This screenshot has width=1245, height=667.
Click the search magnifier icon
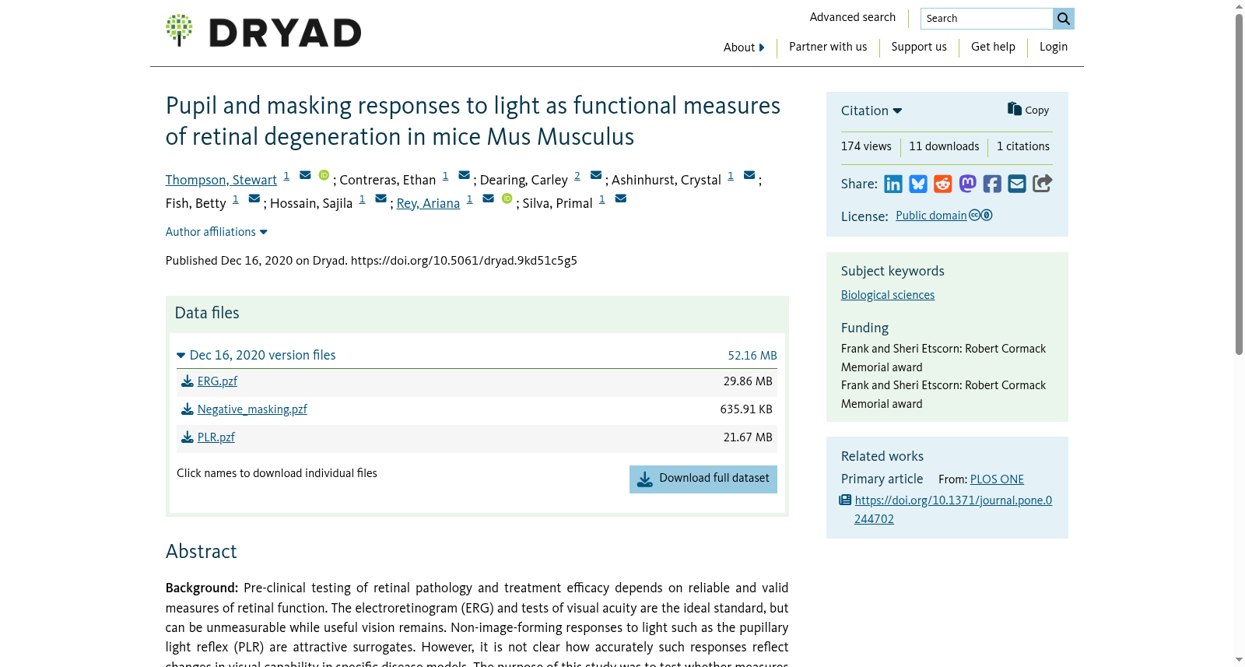pos(1064,19)
